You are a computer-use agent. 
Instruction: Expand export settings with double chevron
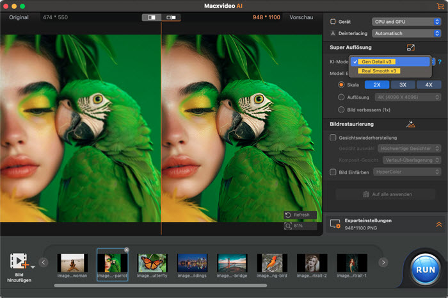point(439,224)
